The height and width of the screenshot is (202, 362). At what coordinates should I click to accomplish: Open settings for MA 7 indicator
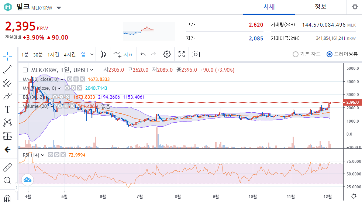pos(73,88)
